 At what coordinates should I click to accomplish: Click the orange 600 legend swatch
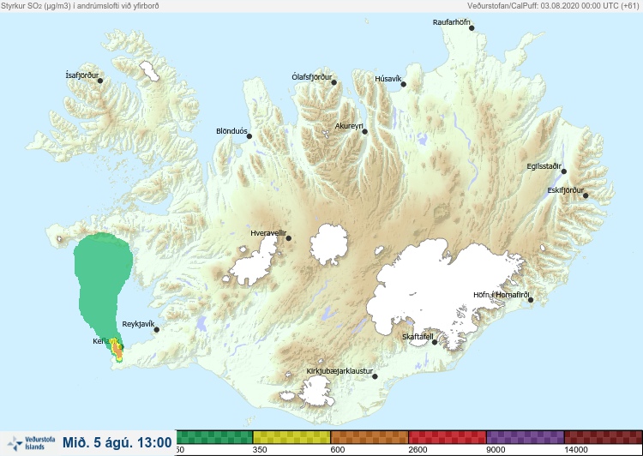pyautogui.click(x=370, y=437)
